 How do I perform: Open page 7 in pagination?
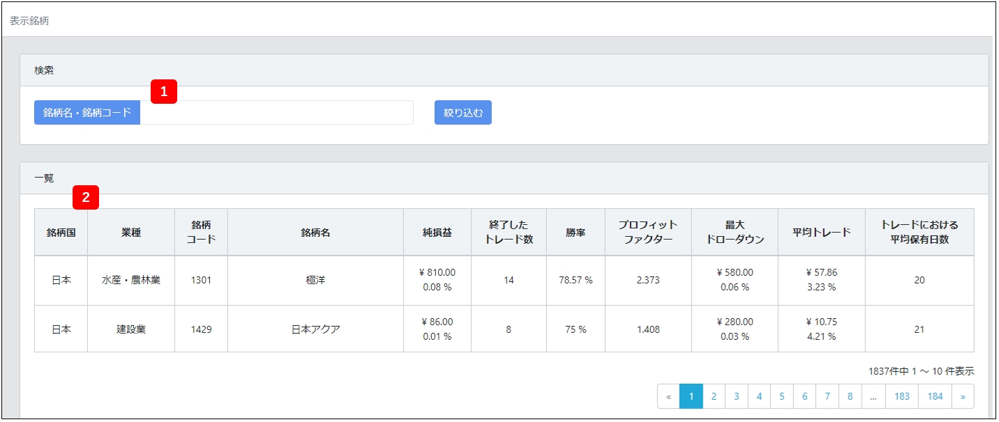click(827, 396)
